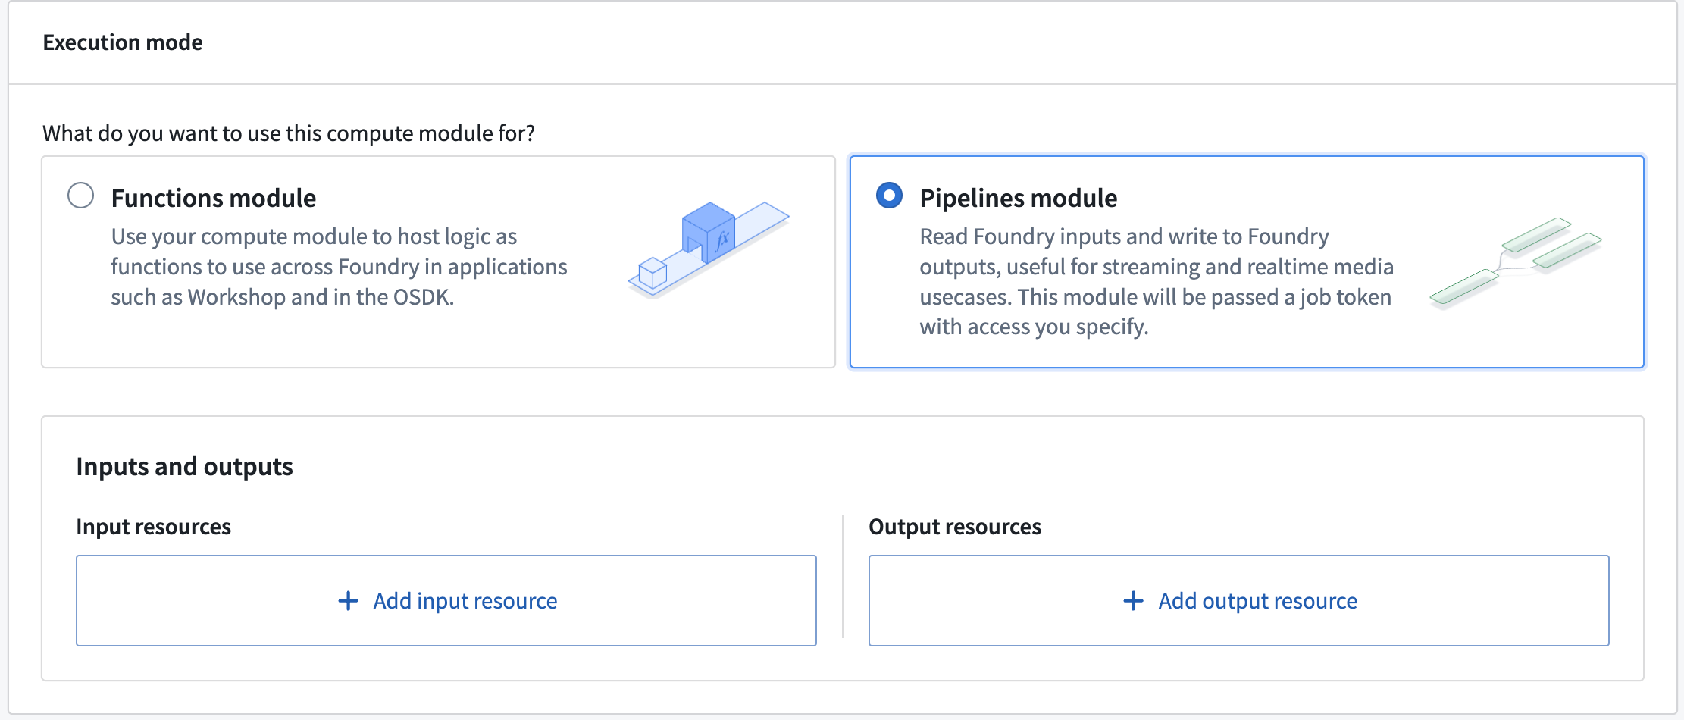The image size is (1684, 720).
Task: Click Add input resource
Action: 446,600
